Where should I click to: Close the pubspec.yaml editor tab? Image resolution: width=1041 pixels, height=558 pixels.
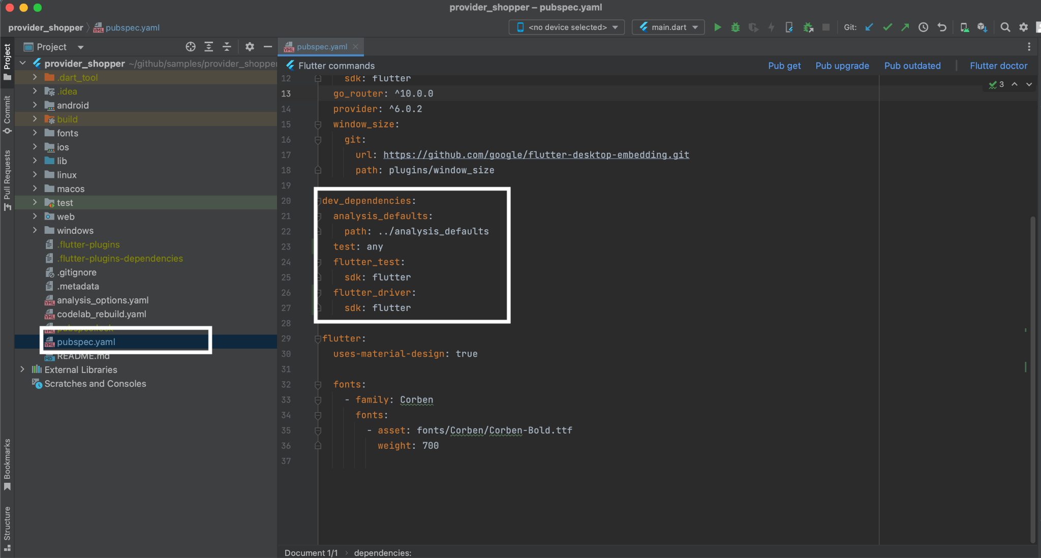(x=355, y=47)
